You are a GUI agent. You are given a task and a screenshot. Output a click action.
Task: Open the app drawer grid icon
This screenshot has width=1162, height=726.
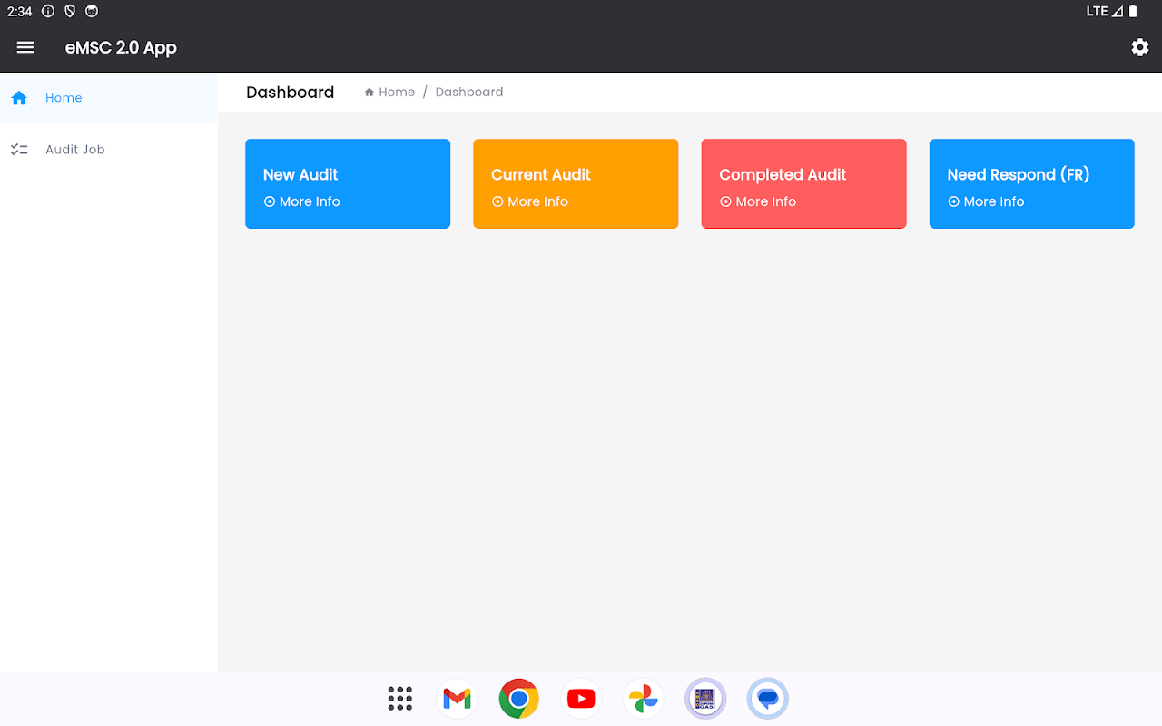(399, 699)
